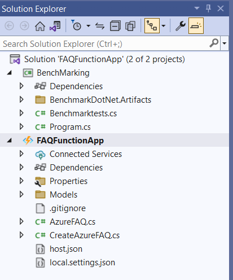Viewport: 233px width, 280px height.
Task: Open the search options dropdown
Action: pos(224,43)
